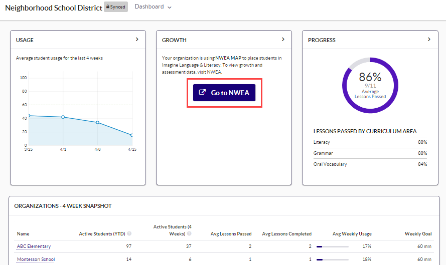The height and width of the screenshot is (265, 446).
Task: Click the Literacy row in lessons passed
Action: click(x=370, y=142)
